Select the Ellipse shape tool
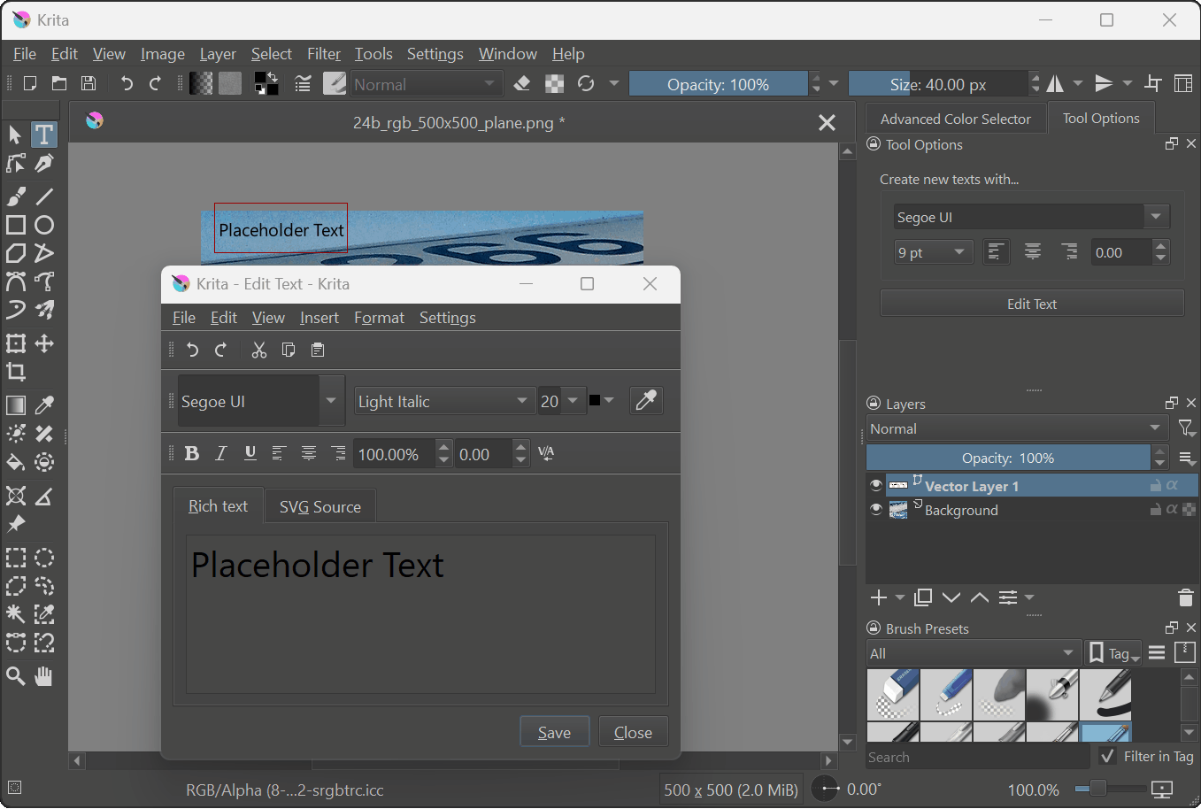The height and width of the screenshot is (809, 1201). 44,225
